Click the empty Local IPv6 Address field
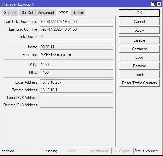Image resolution: width=163 pixels, height=156 pixels. [x=76, y=98]
